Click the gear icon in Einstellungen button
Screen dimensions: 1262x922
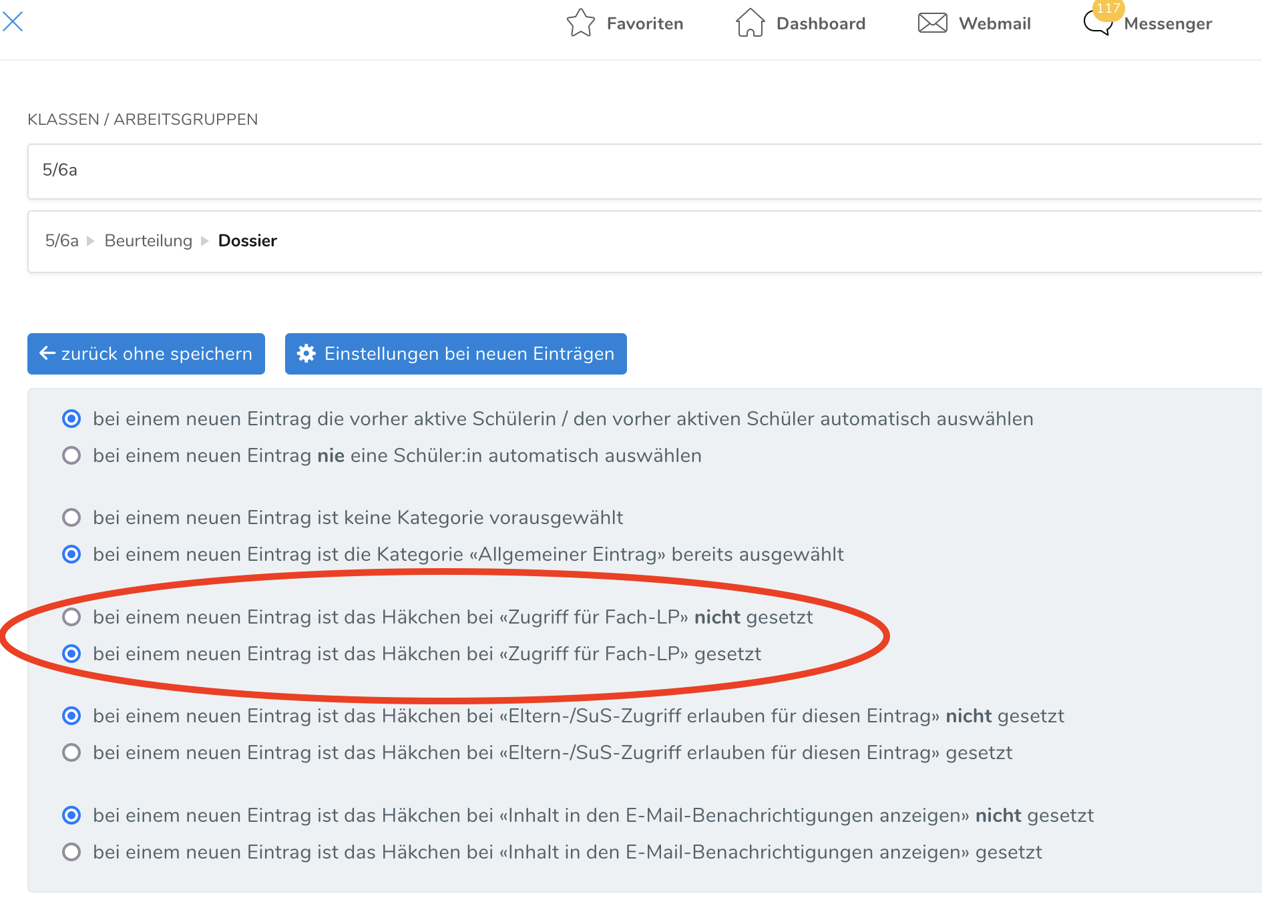tap(306, 354)
